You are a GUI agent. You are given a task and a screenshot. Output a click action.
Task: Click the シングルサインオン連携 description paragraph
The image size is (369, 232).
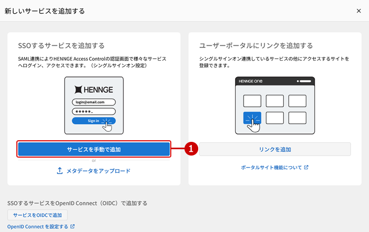point(274,62)
